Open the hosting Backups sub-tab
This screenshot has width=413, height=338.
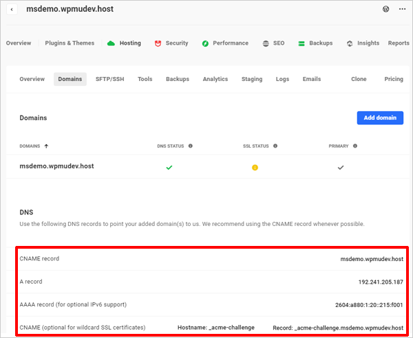point(178,79)
